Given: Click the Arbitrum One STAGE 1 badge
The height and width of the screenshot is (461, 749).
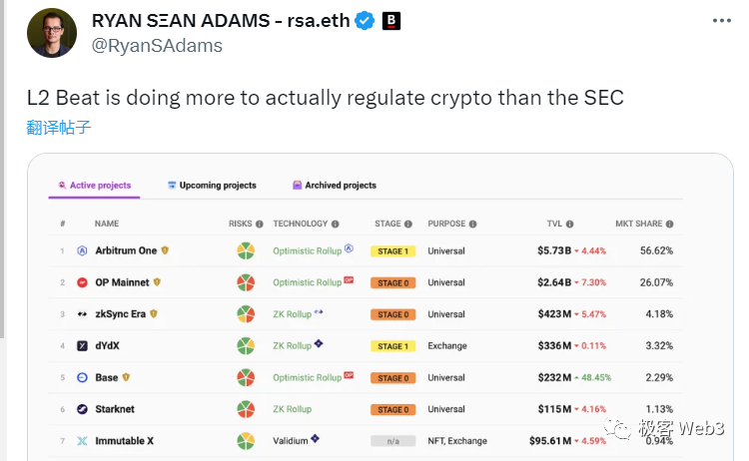Looking at the screenshot, I should pos(391,251).
